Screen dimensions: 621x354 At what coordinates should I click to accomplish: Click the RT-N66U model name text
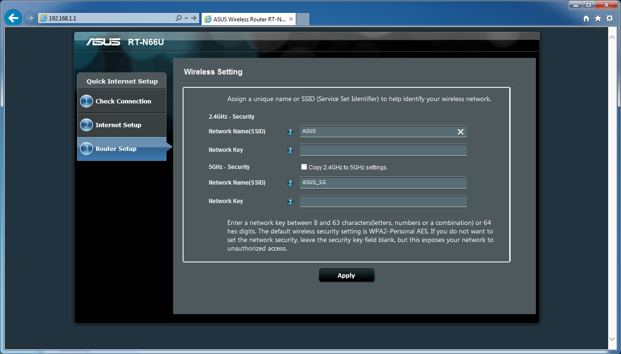[x=146, y=42]
